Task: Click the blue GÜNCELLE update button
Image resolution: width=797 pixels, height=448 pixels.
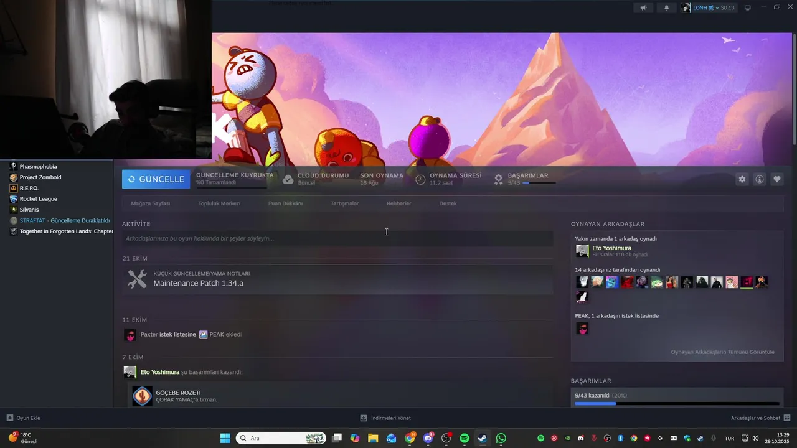Action: pyautogui.click(x=156, y=179)
